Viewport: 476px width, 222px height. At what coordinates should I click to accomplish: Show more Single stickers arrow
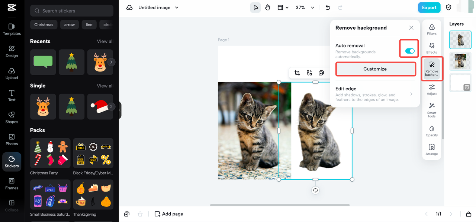tap(111, 107)
